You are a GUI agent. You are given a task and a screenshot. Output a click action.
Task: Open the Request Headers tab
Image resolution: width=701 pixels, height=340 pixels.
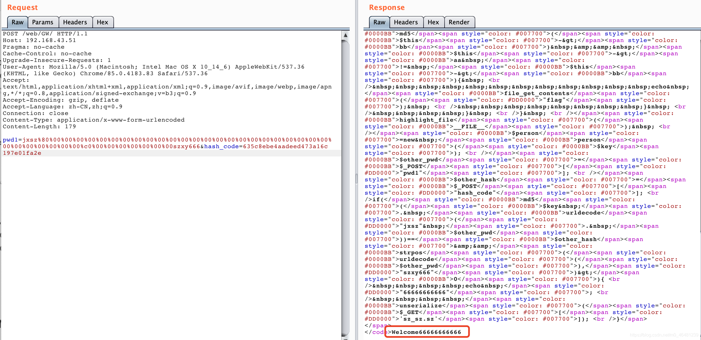coord(75,22)
